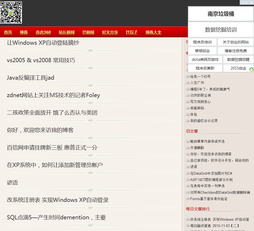Open sidebar link 写文档到恶心
254x231 pixels.
click(x=201, y=102)
